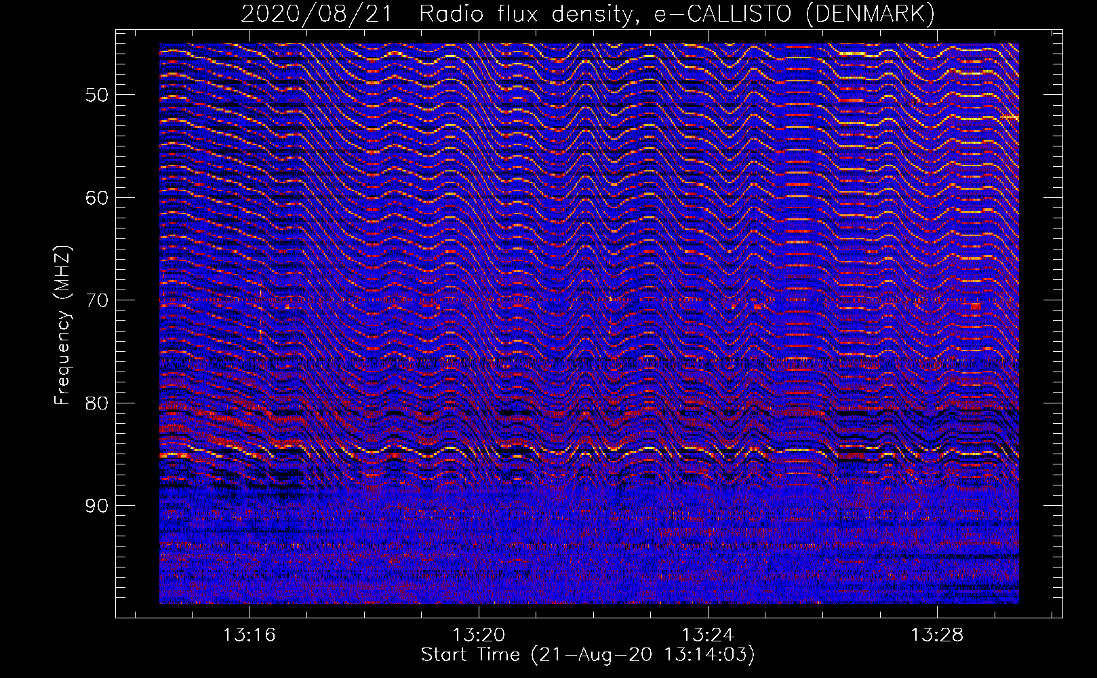Click the 60 MHz frequency tick label

pyautogui.click(x=97, y=198)
